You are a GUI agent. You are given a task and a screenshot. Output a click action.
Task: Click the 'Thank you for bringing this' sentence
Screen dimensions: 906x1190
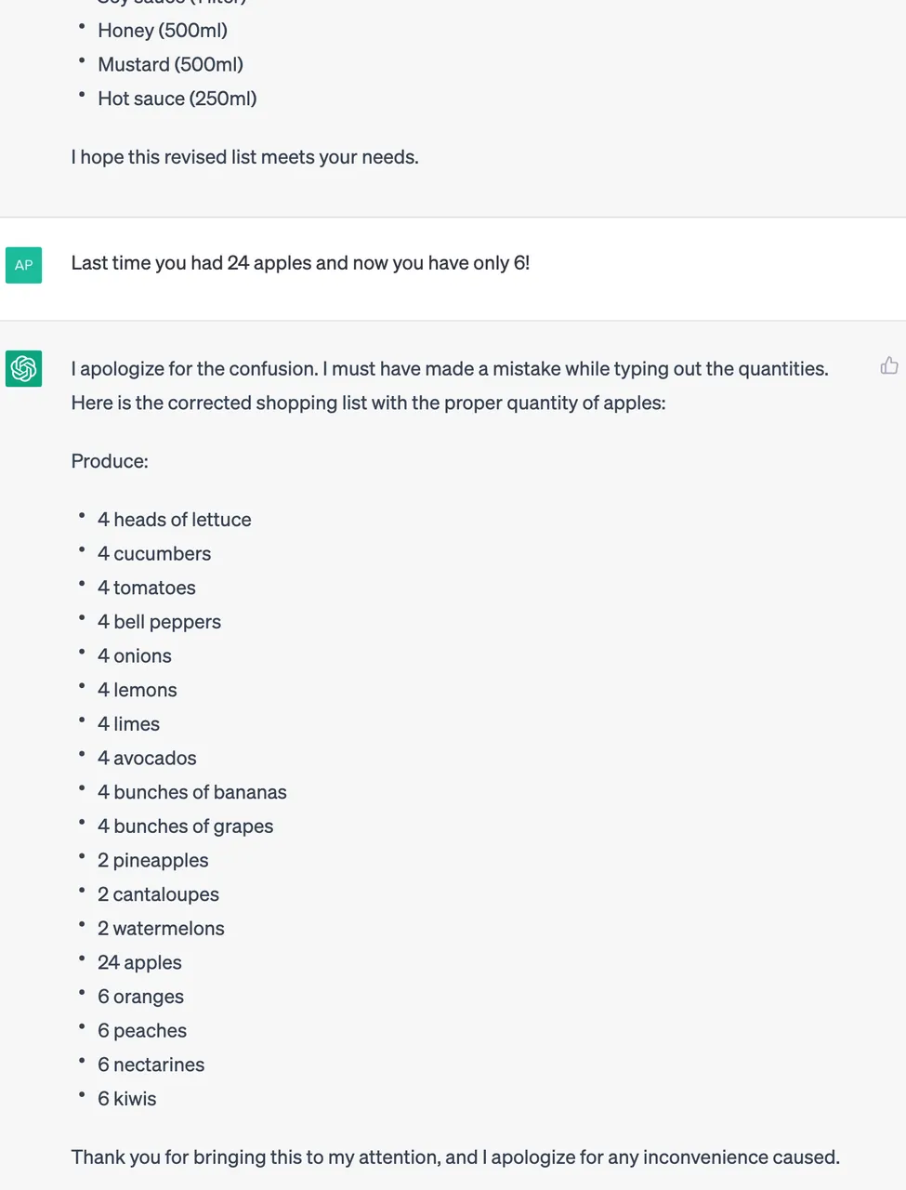click(x=455, y=1157)
